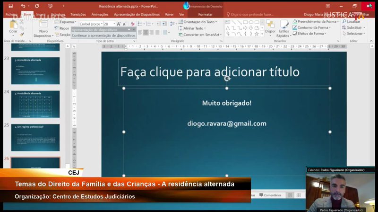This screenshot has height=212, width=378.
Task: Toggle the bullet list button
Action: pyautogui.click(x=141, y=23)
